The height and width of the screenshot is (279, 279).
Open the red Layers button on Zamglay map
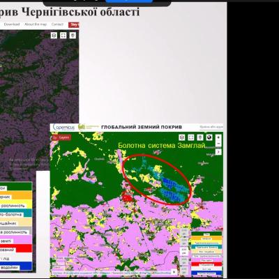click(x=61, y=137)
